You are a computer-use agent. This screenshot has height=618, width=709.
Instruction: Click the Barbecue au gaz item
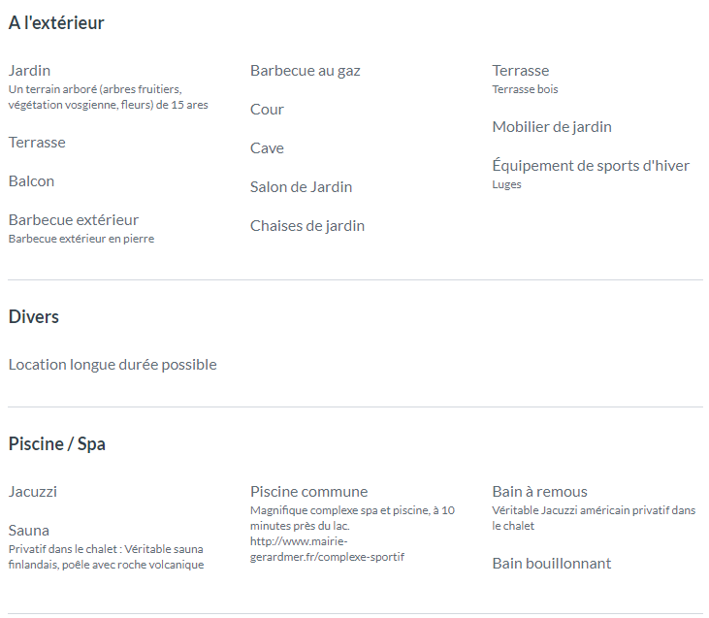tap(306, 71)
